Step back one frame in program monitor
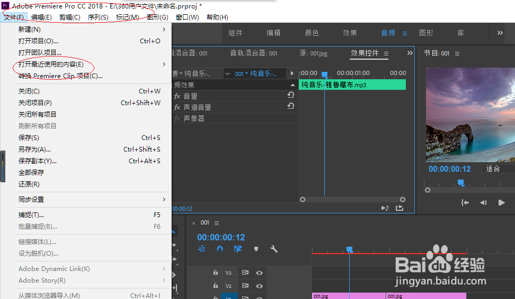 (483, 203)
